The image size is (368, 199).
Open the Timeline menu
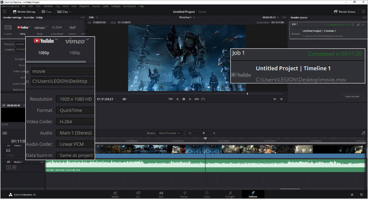pyautogui.click(x=48, y=6)
